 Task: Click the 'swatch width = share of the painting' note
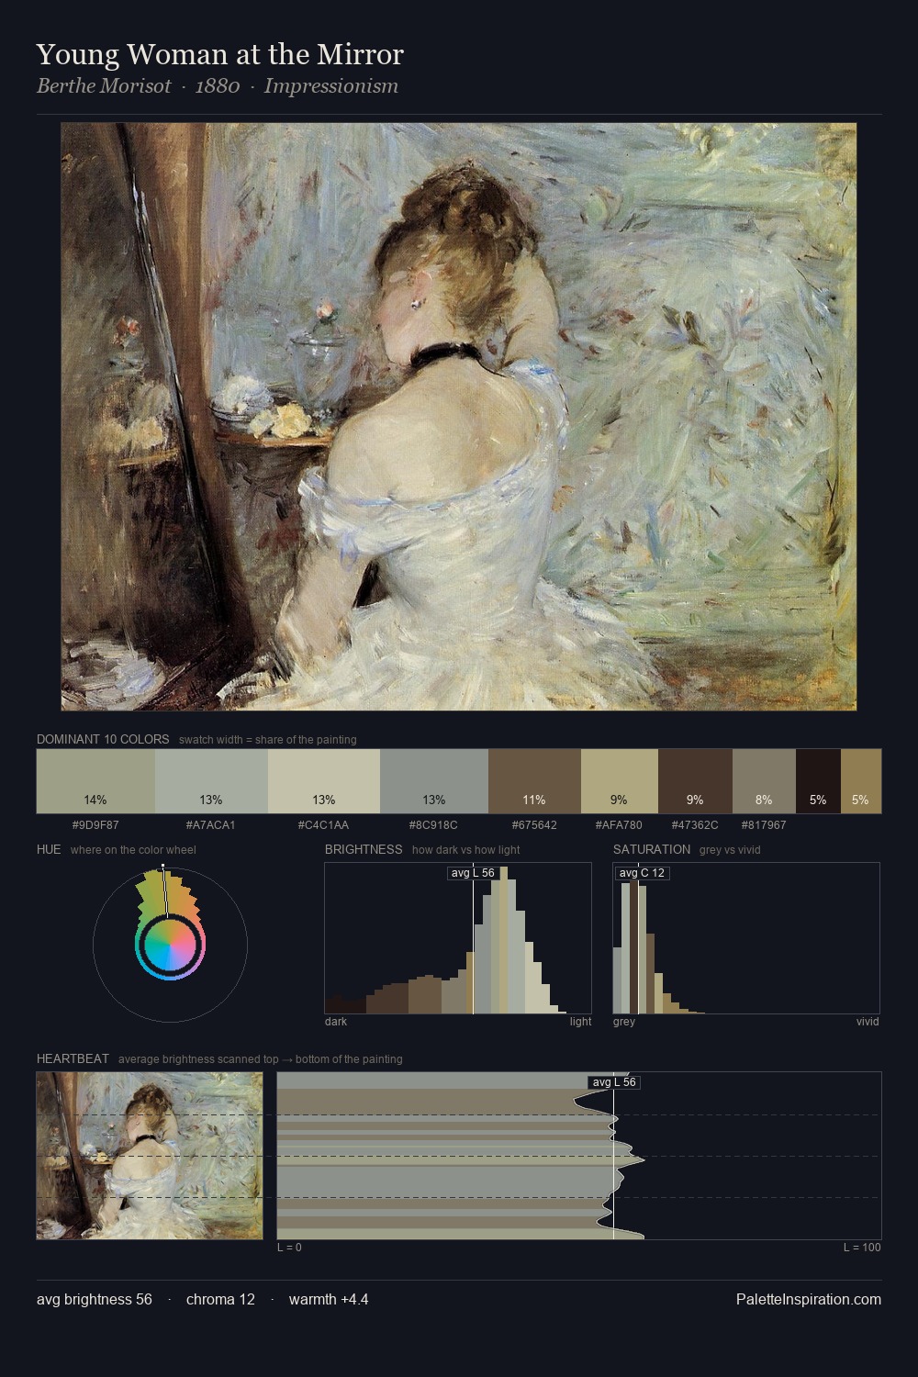268,740
